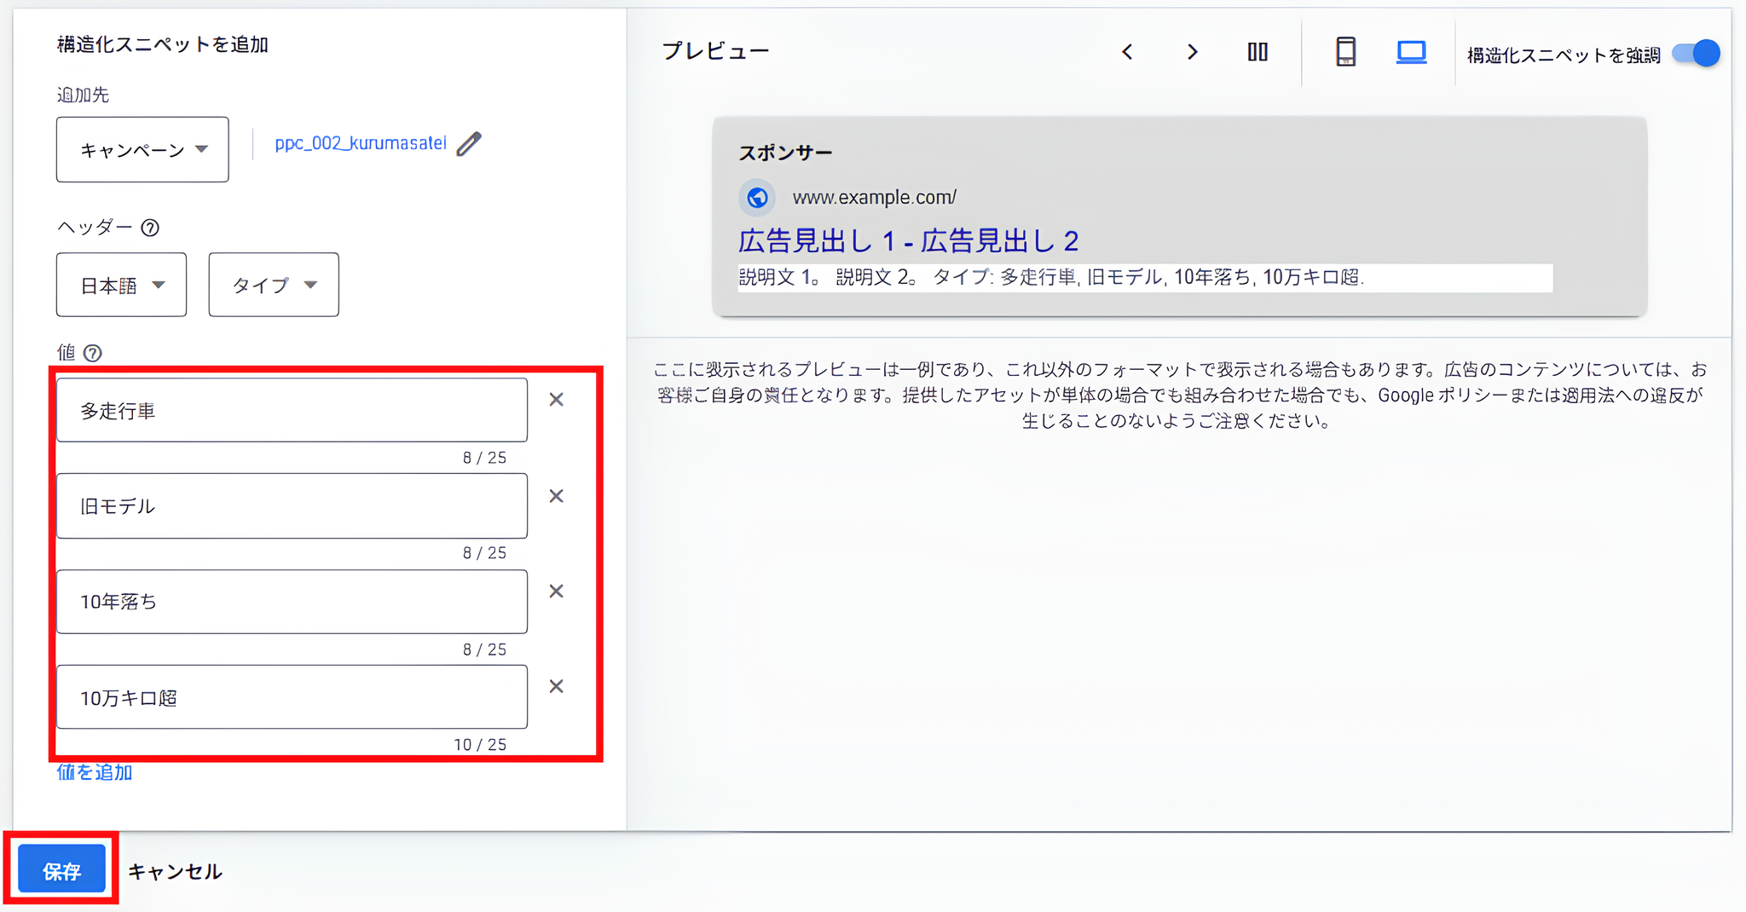Open the キャンペーン dropdown
Image resolution: width=1746 pixels, height=912 pixels.
142,149
